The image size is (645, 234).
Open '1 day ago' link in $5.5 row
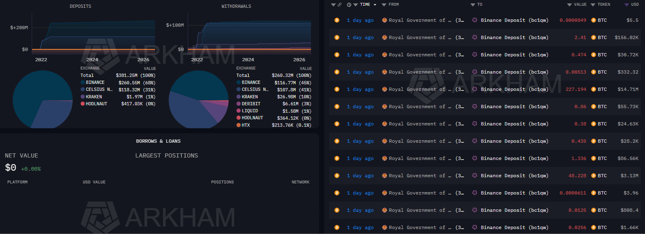(x=360, y=20)
